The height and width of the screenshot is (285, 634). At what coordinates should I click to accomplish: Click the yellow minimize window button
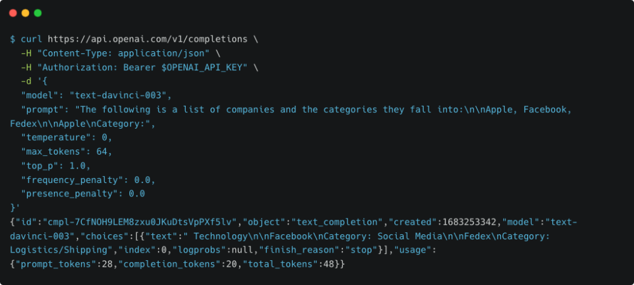pos(25,13)
